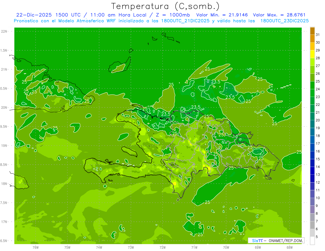Viewport: 325px width, 251px height.
Task: Select the 22-Dic-2025 1500 UTC date text
Action: (x=48, y=15)
